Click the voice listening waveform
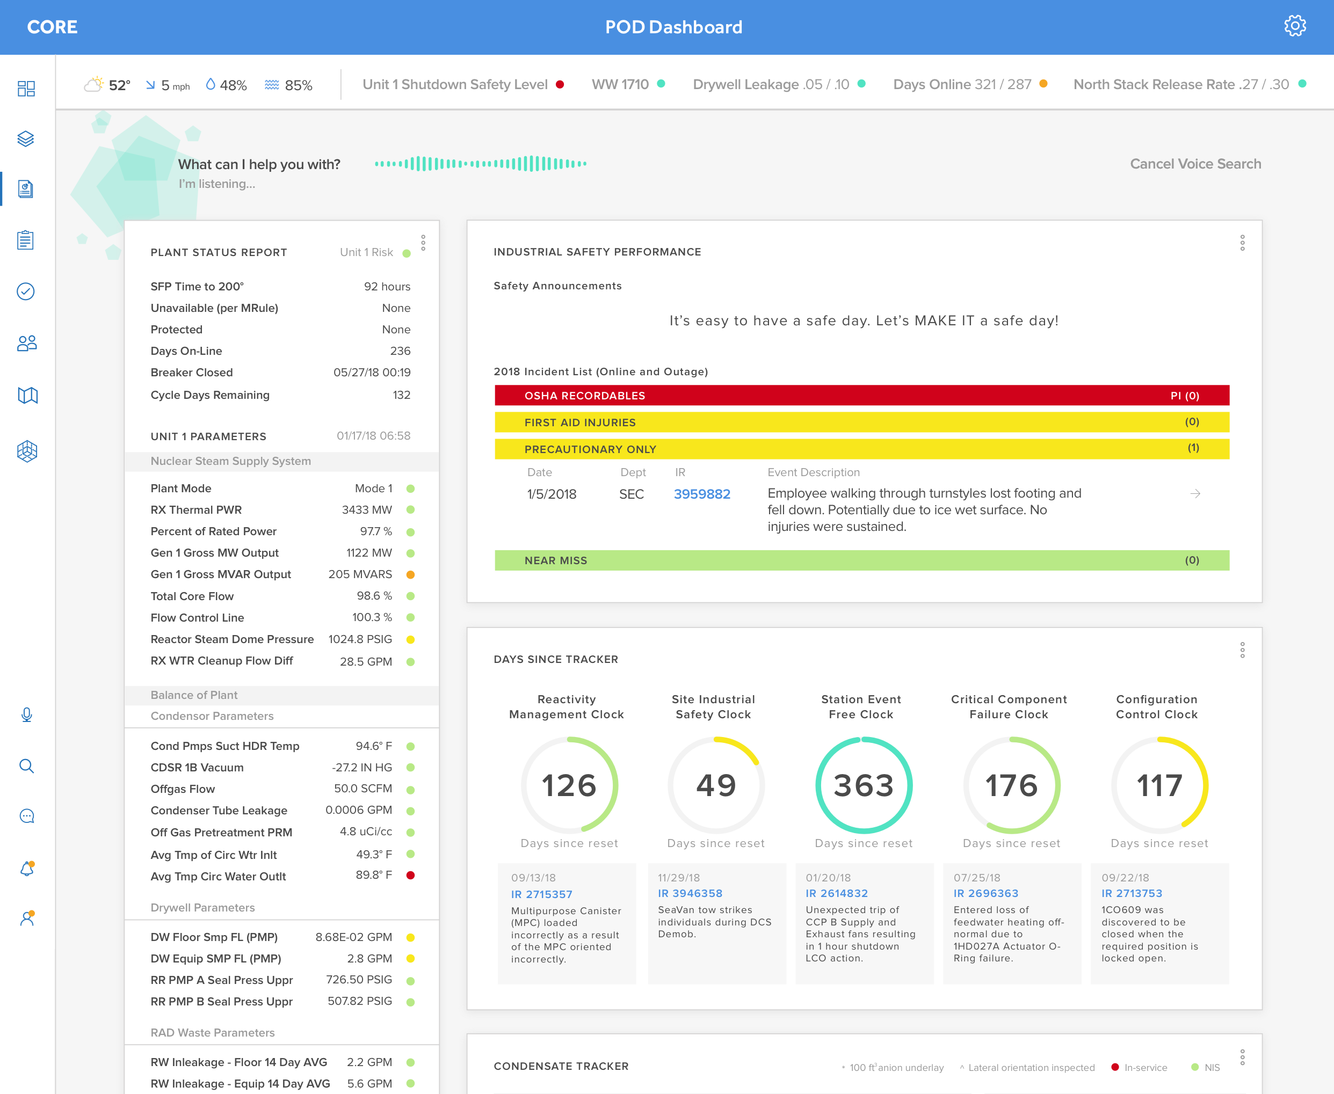The width and height of the screenshot is (1334, 1094). point(481,164)
